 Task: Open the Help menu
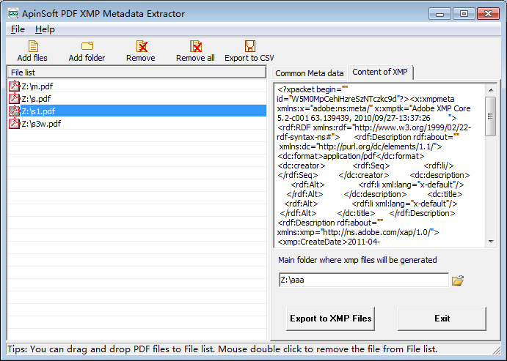[x=45, y=29]
